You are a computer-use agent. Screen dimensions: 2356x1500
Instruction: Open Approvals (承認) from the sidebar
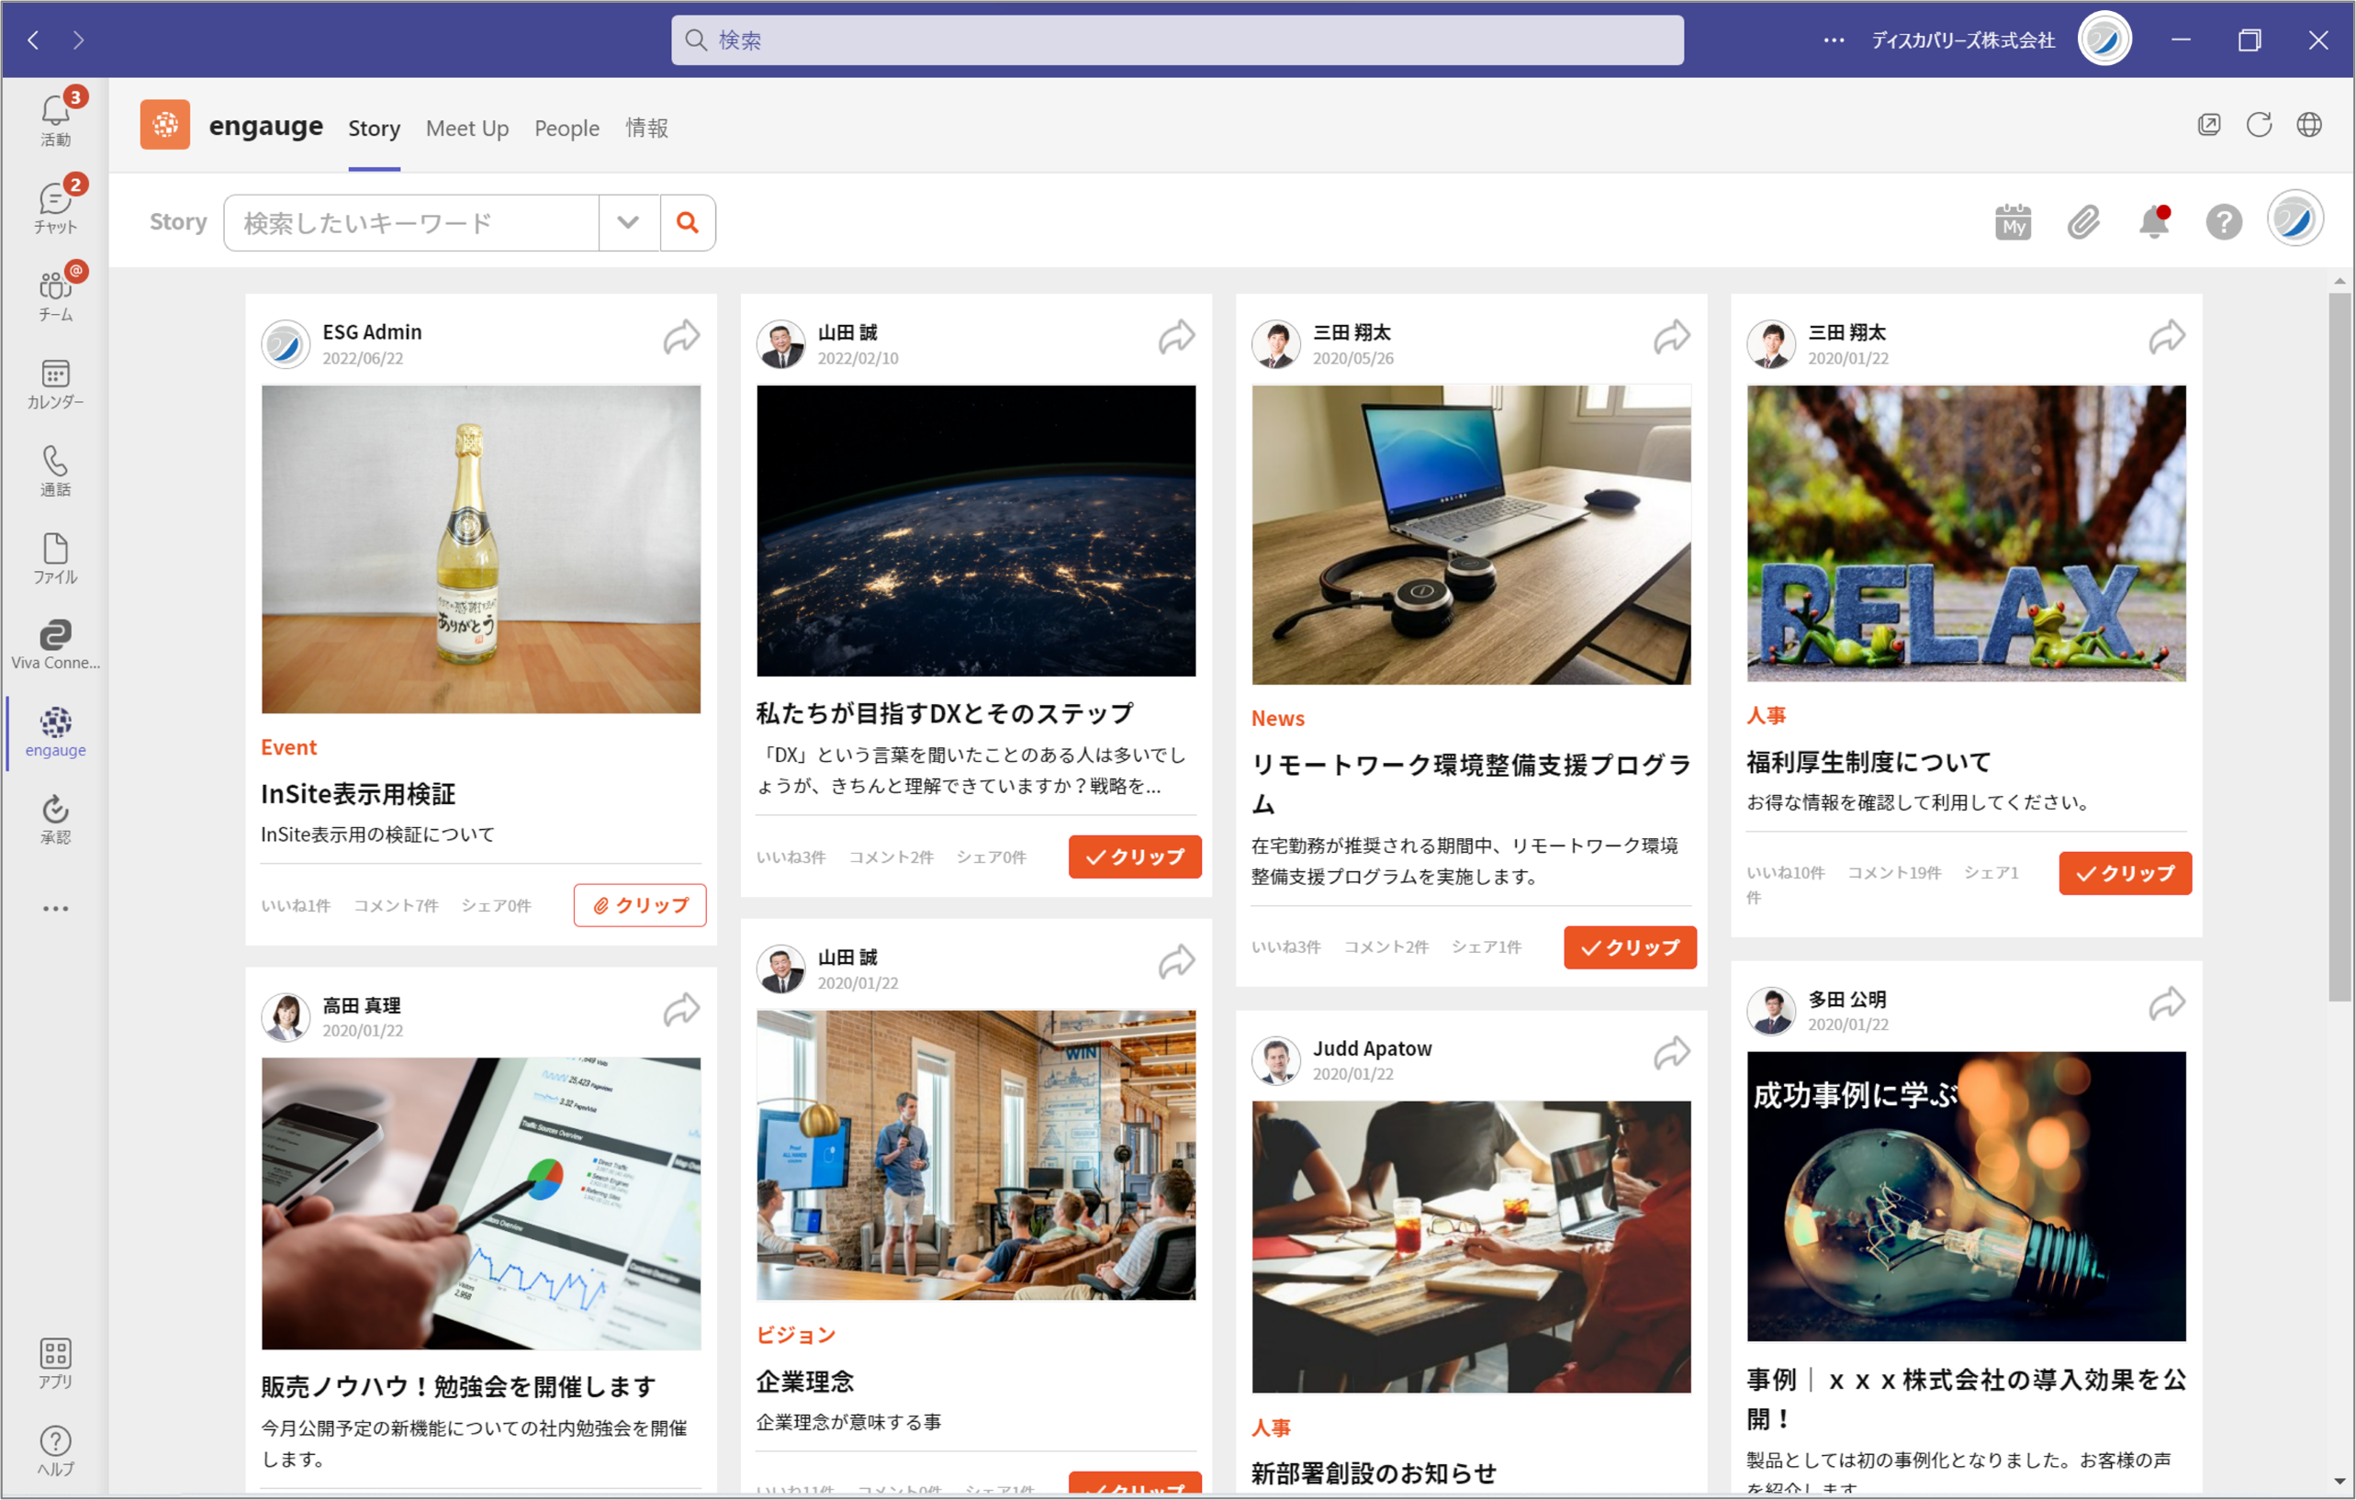click(x=55, y=815)
